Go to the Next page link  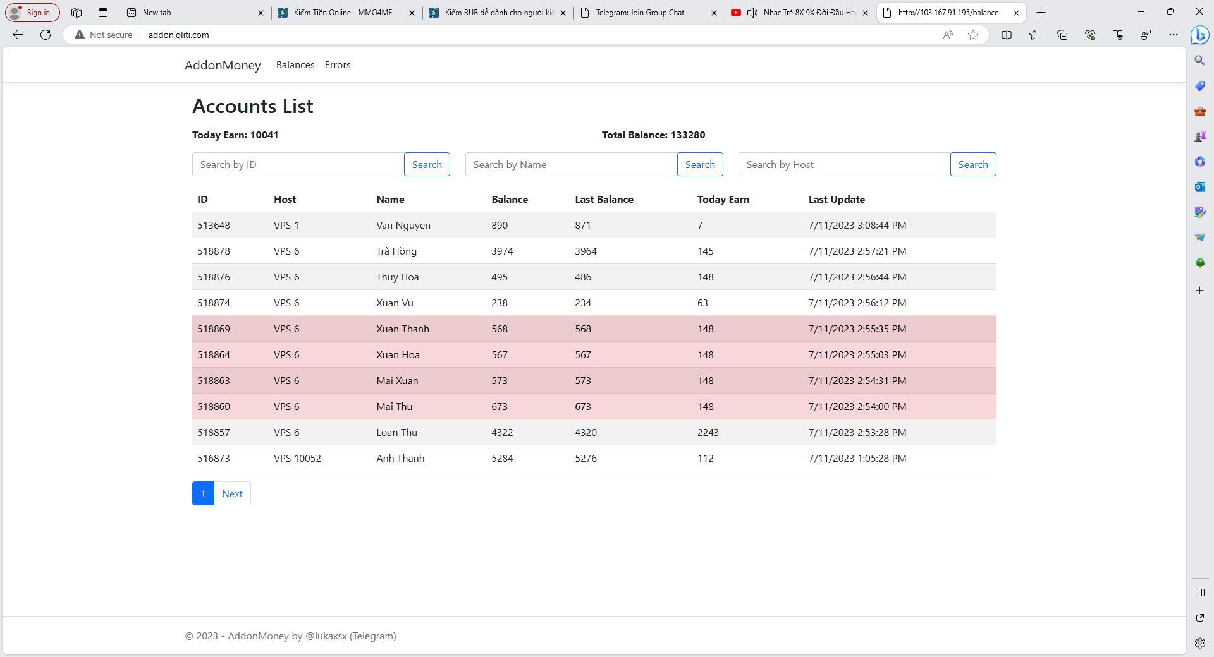point(232,493)
